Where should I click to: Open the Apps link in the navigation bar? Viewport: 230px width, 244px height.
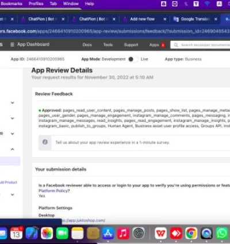point(154,45)
